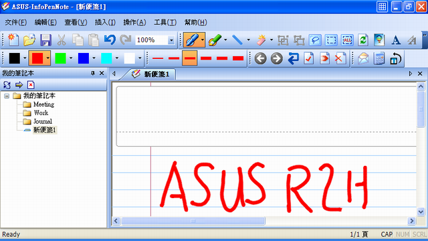Open the 工具(T) menu
The image size is (428, 241).
(x=165, y=22)
